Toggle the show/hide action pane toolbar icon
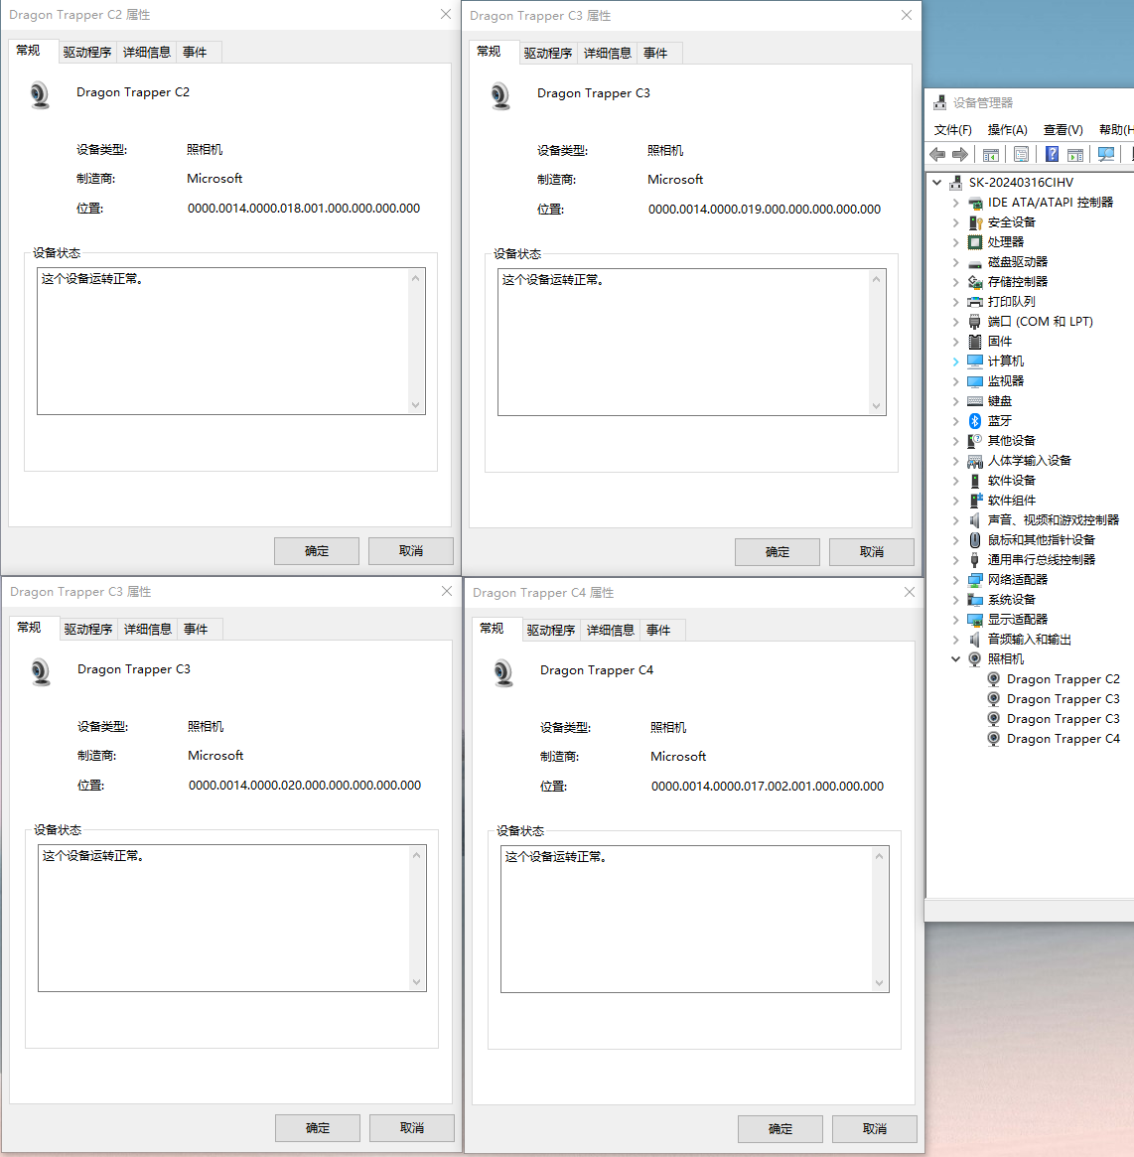The image size is (1134, 1157). [1075, 154]
